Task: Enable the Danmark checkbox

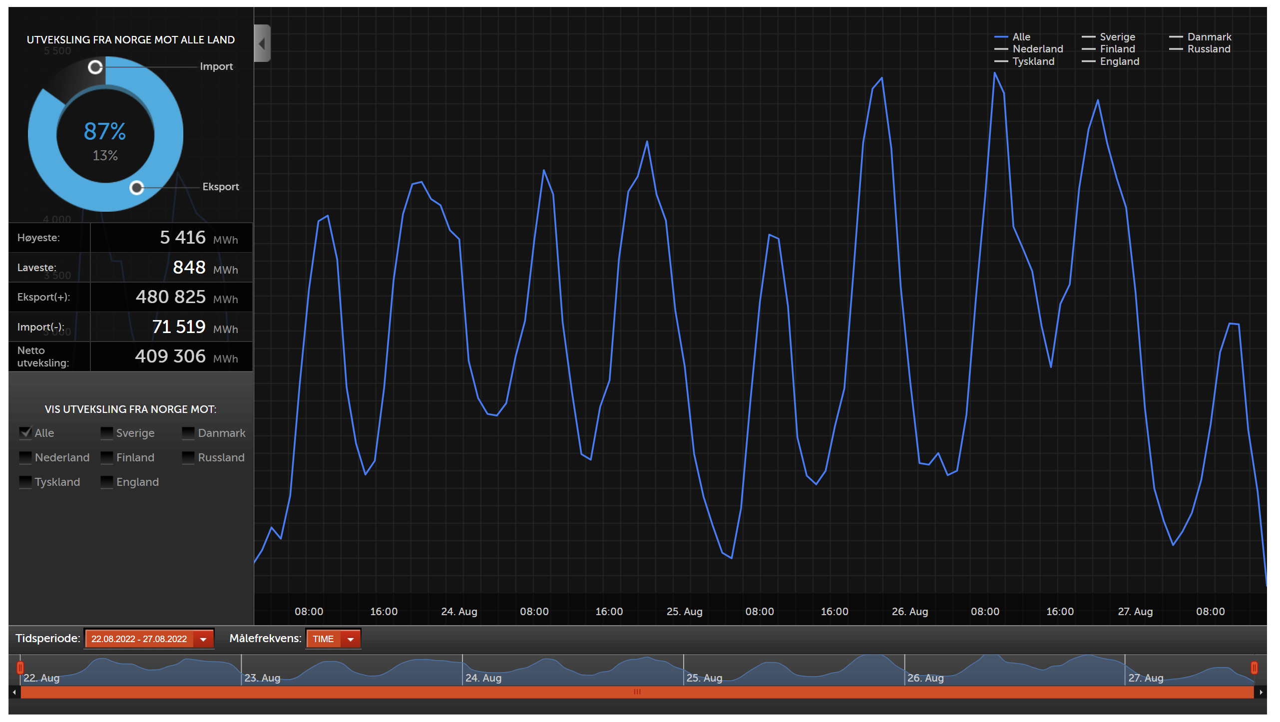Action: [188, 433]
